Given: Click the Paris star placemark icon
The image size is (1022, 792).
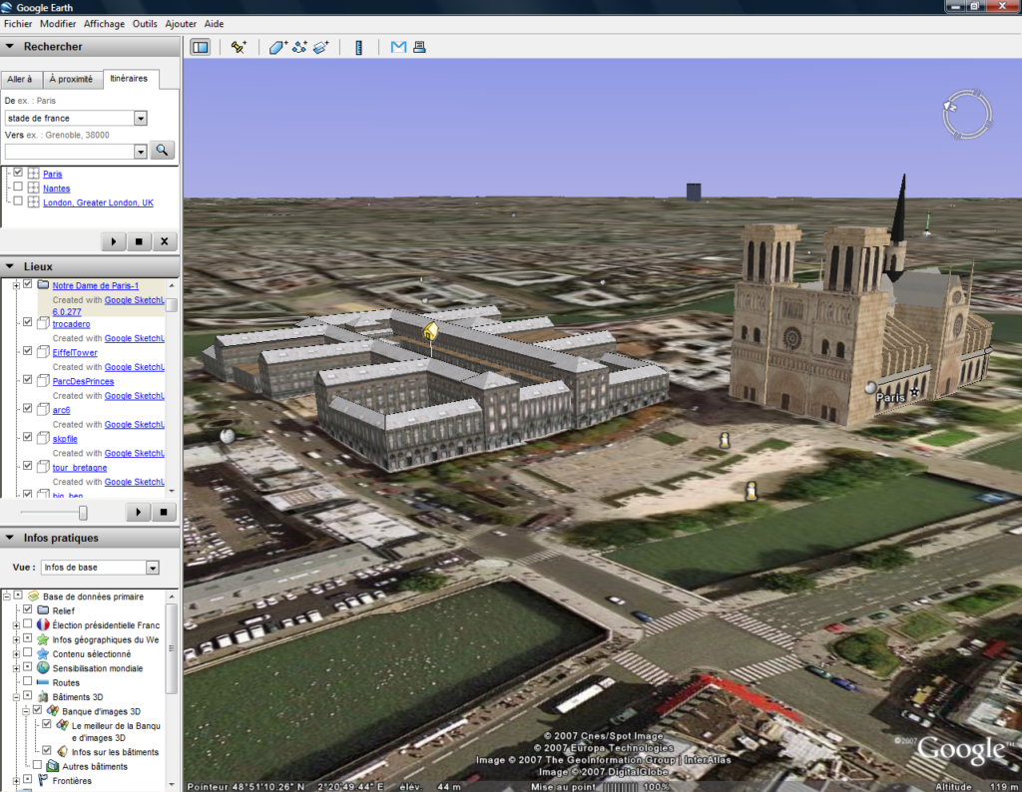Looking at the screenshot, I should coord(915,391).
